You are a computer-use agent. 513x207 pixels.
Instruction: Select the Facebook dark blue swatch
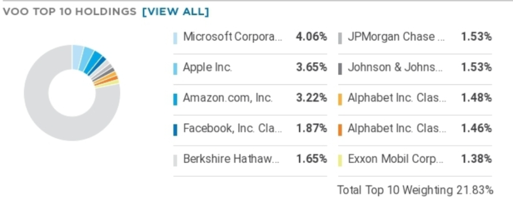coord(176,129)
